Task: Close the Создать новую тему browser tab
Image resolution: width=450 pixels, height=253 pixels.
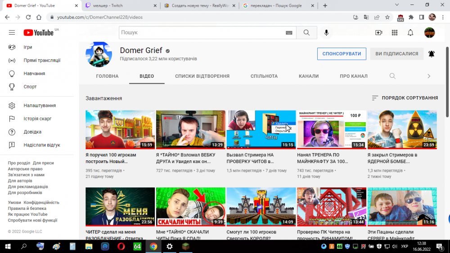Action: click(x=234, y=6)
